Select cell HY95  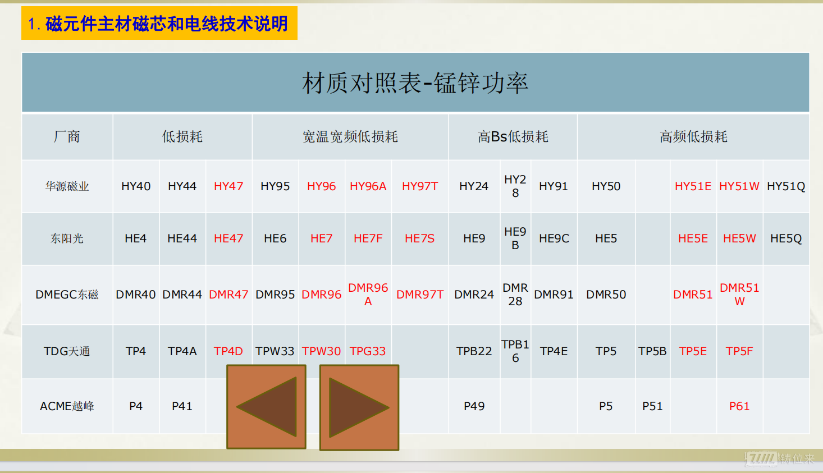point(275,186)
